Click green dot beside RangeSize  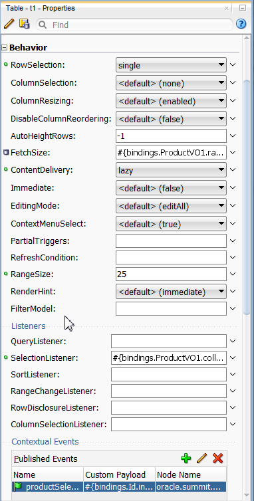(5, 274)
